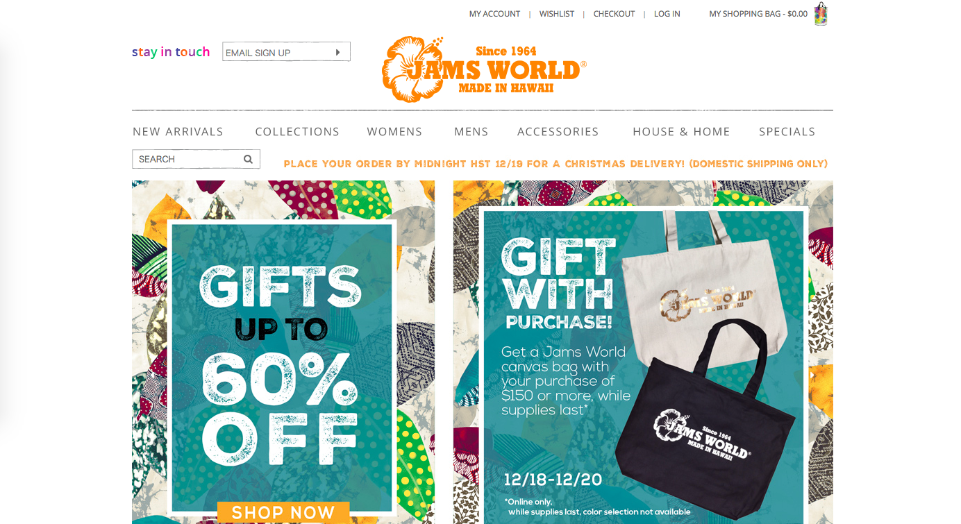Image resolution: width=961 pixels, height=524 pixels.
Task: Click the Shop Now button
Action: click(x=283, y=512)
